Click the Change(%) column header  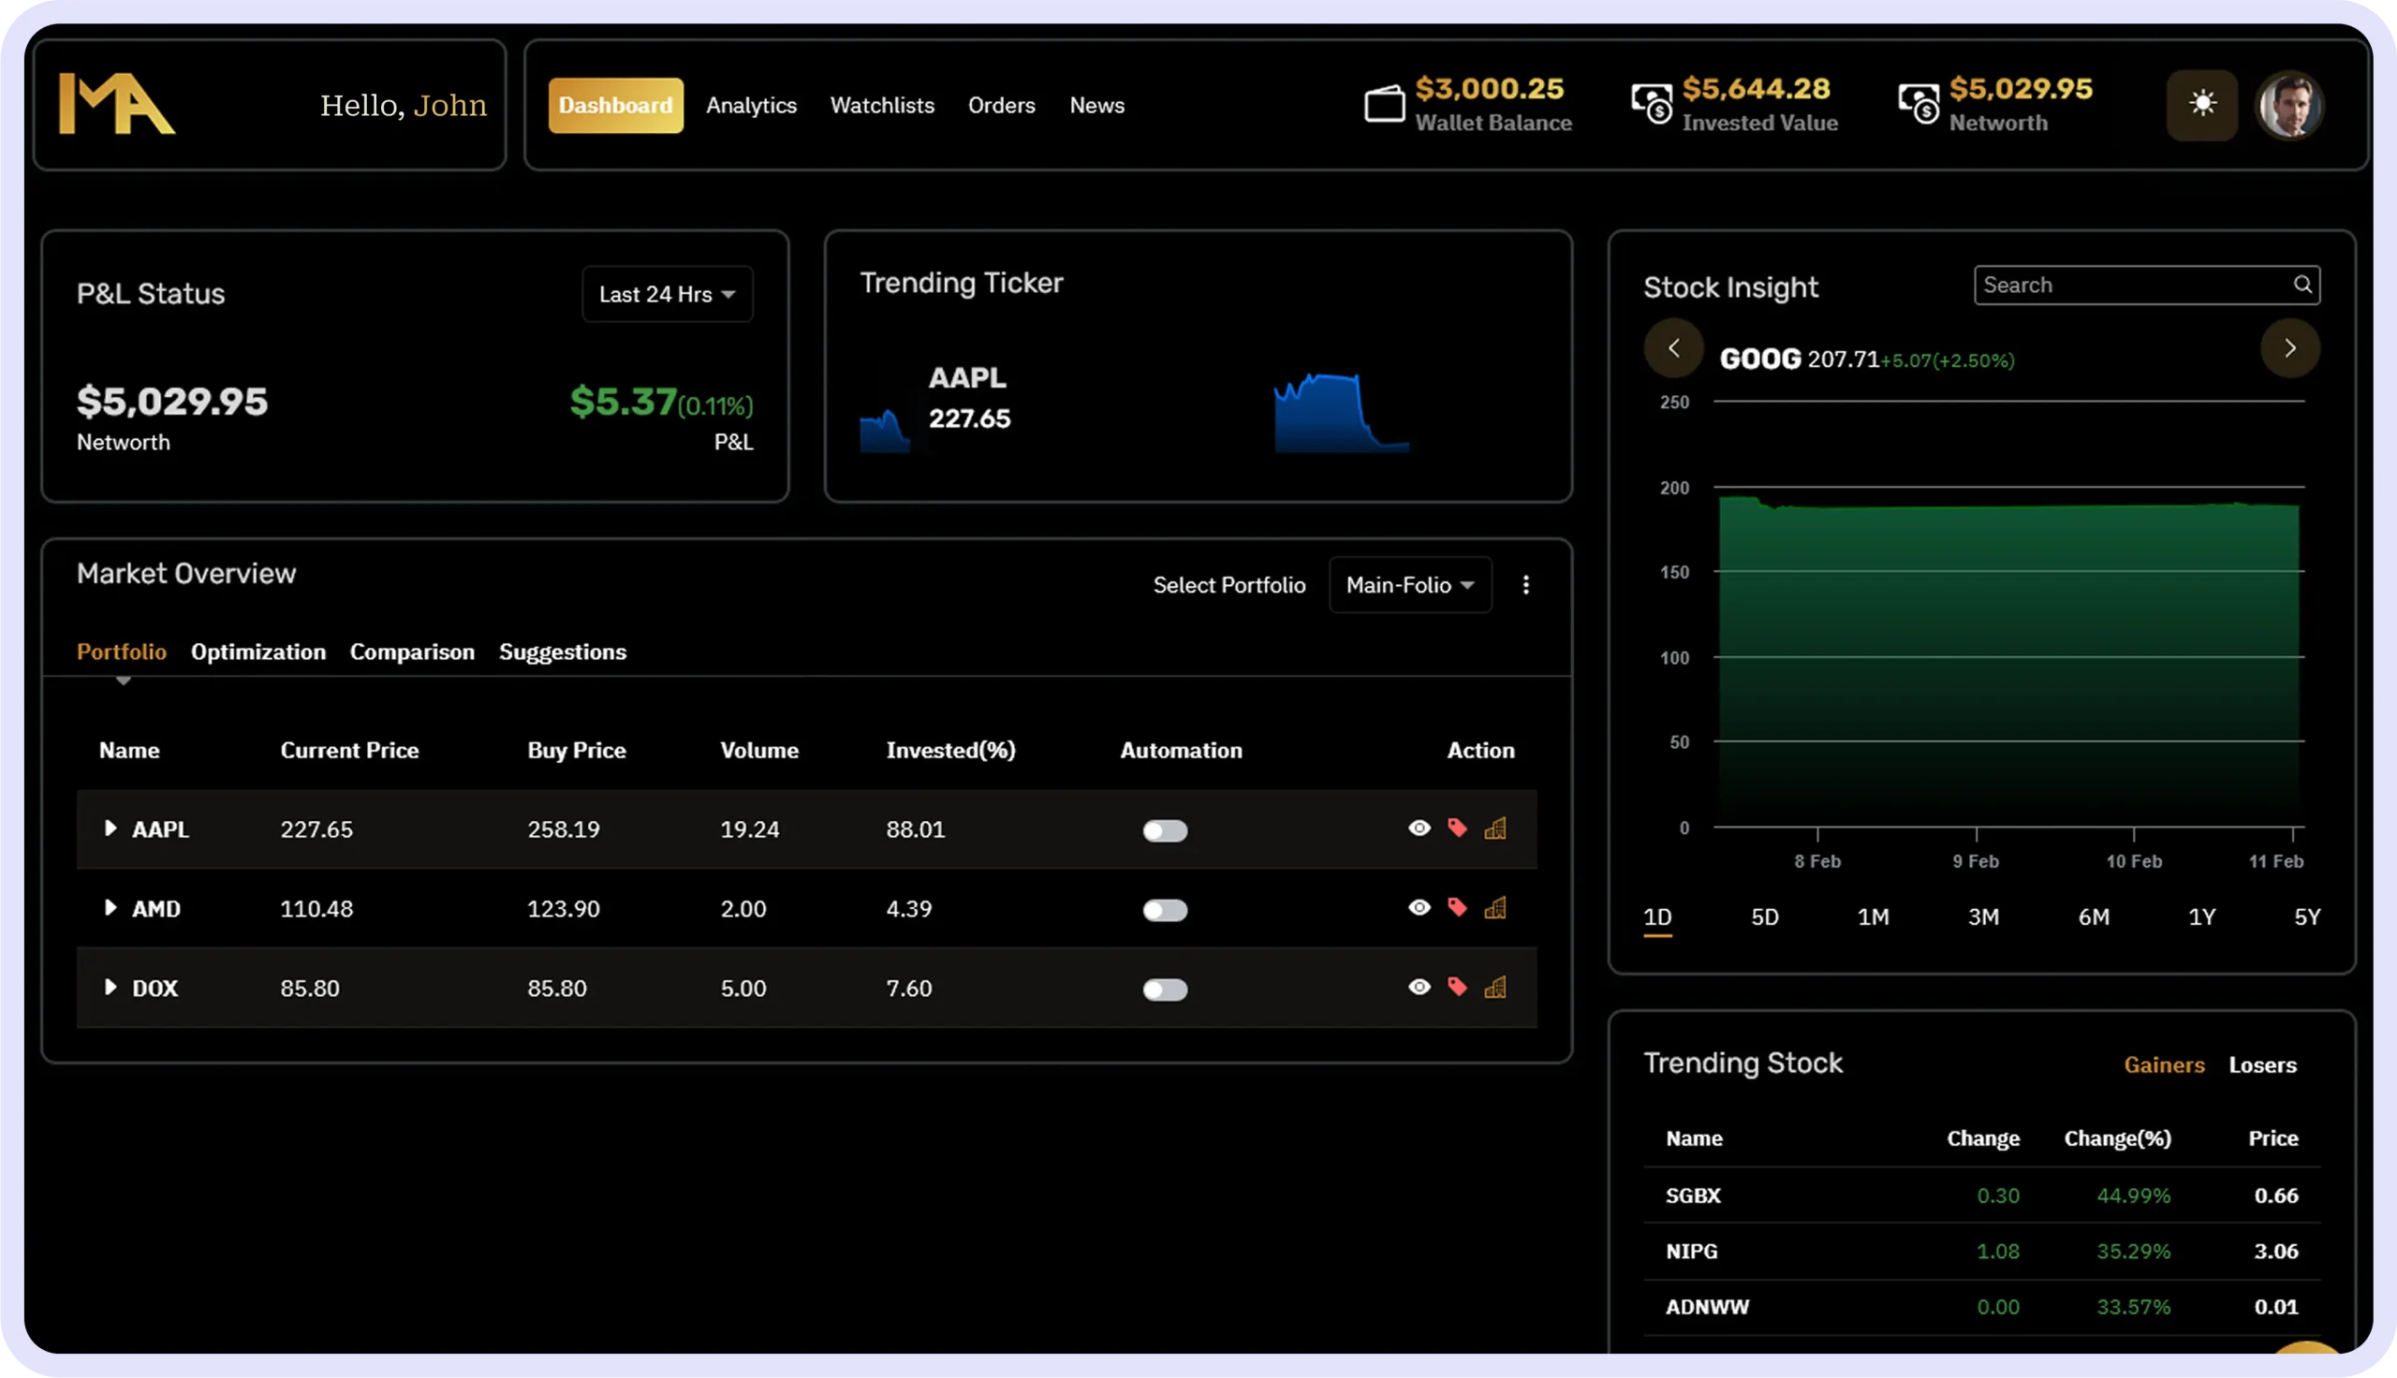2117,1137
